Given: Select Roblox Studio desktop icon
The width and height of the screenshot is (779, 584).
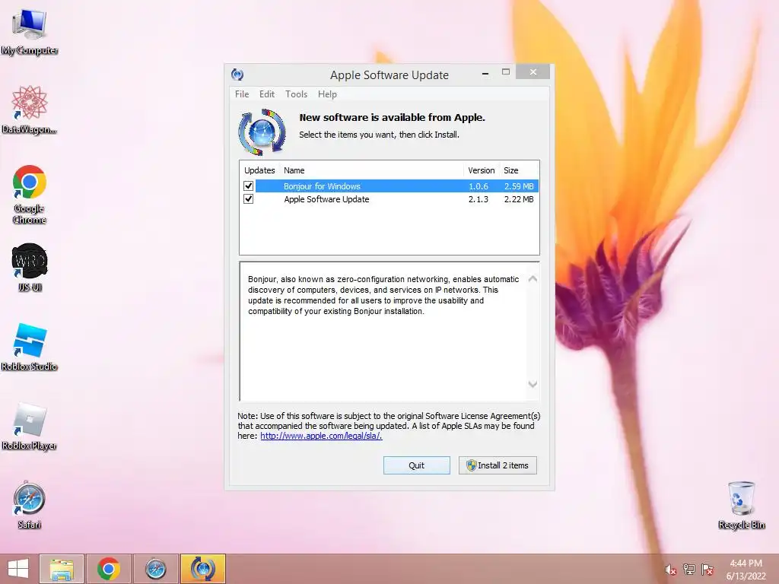Looking at the screenshot, I should [30, 347].
